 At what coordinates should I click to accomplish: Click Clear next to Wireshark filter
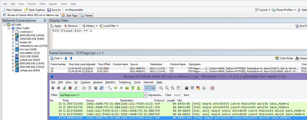168,95
